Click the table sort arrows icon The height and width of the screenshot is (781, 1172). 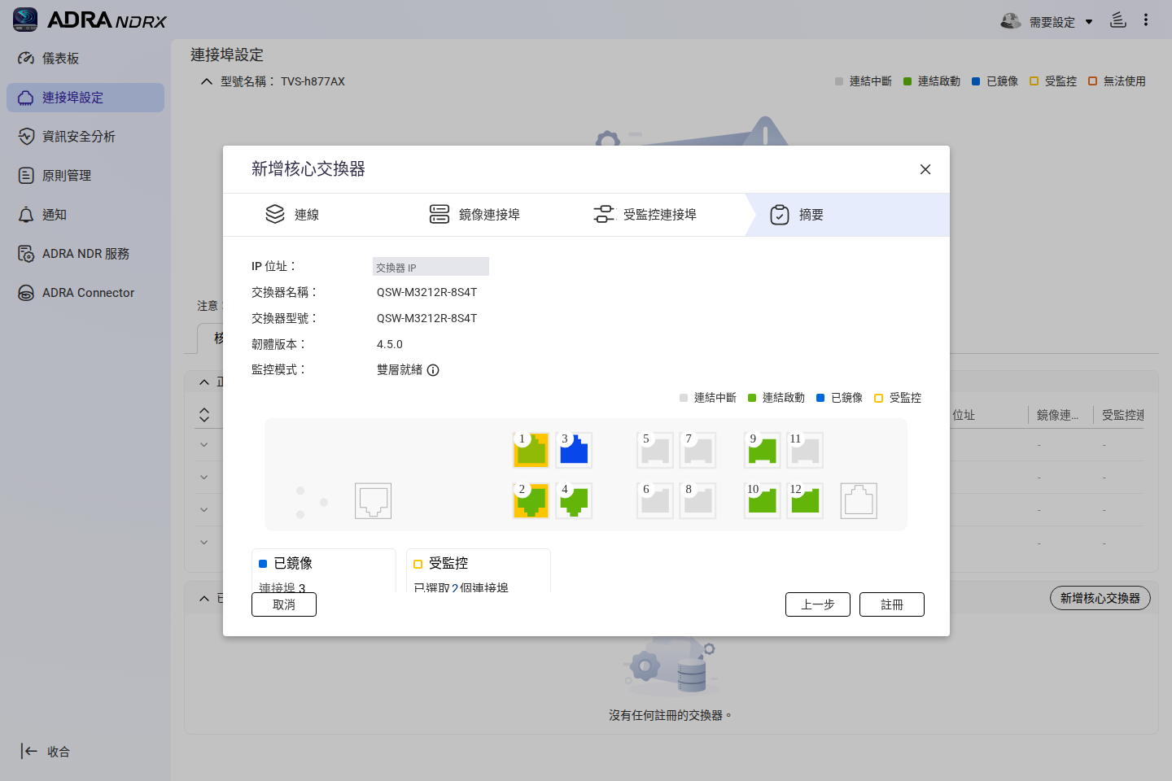coord(204,415)
